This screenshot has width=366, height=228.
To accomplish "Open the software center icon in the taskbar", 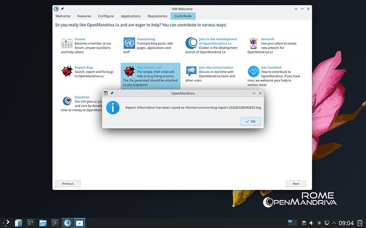I will pos(19,223).
